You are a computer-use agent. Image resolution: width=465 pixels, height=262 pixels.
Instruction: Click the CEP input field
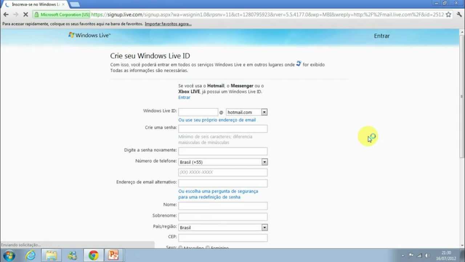pyautogui.click(x=223, y=238)
